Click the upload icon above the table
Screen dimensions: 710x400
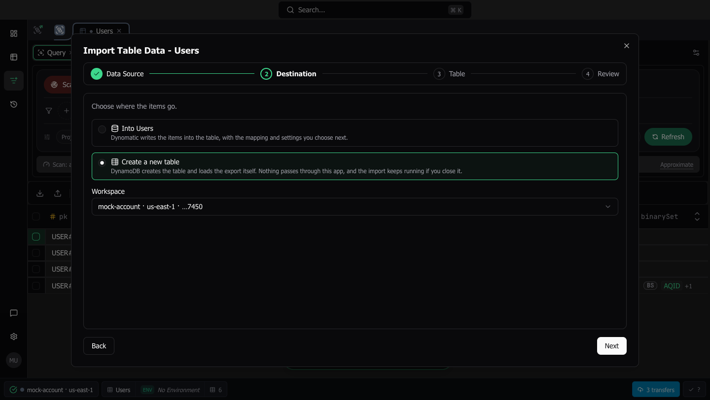58,193
